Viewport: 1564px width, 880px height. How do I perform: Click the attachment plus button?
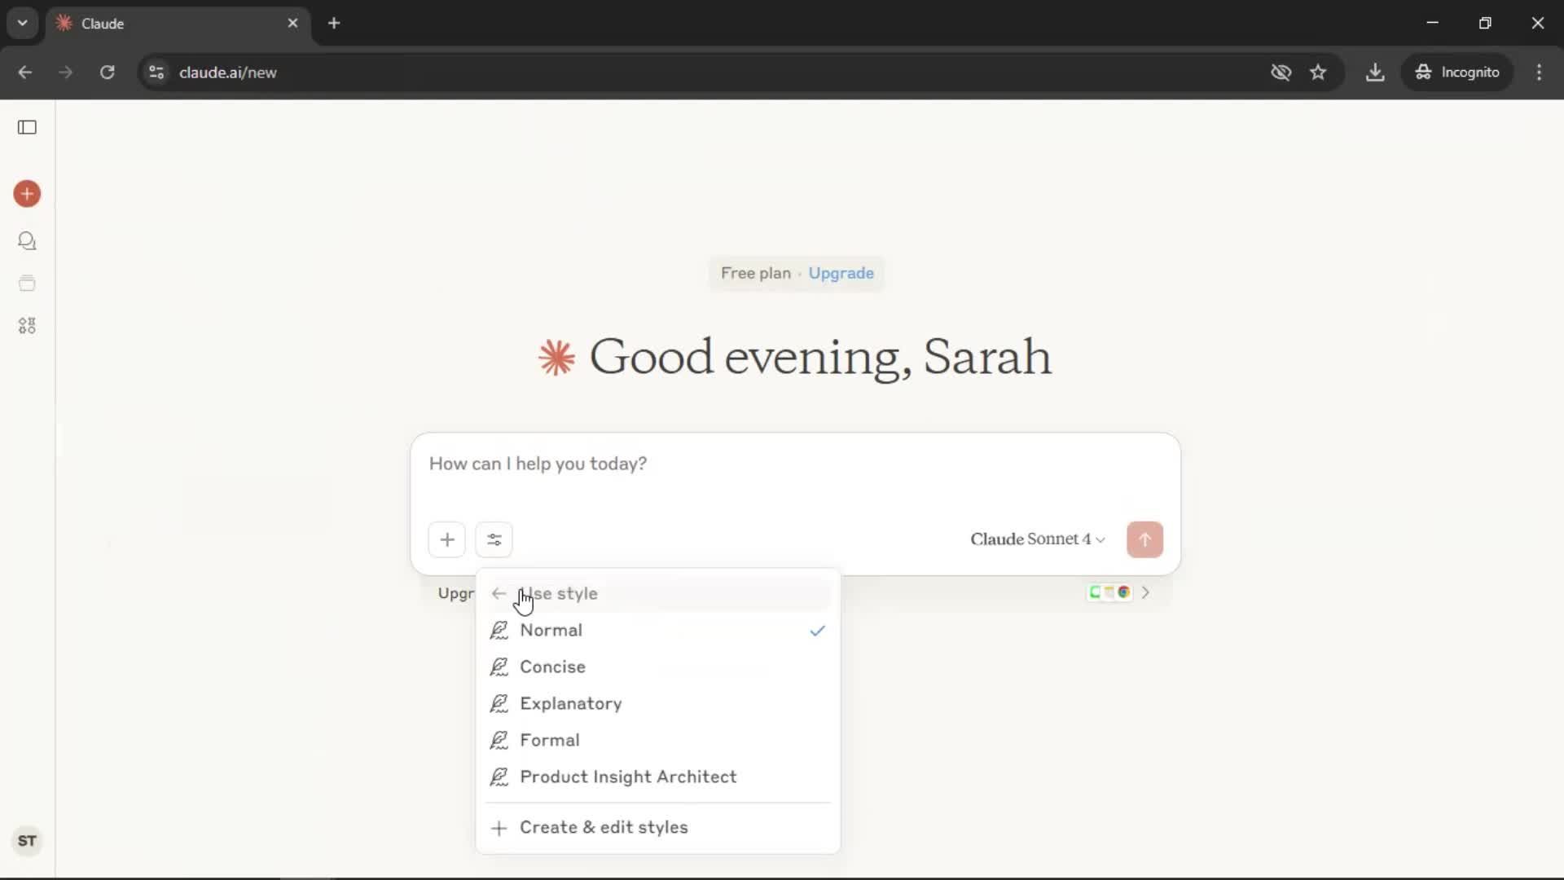tap(447, 539)
